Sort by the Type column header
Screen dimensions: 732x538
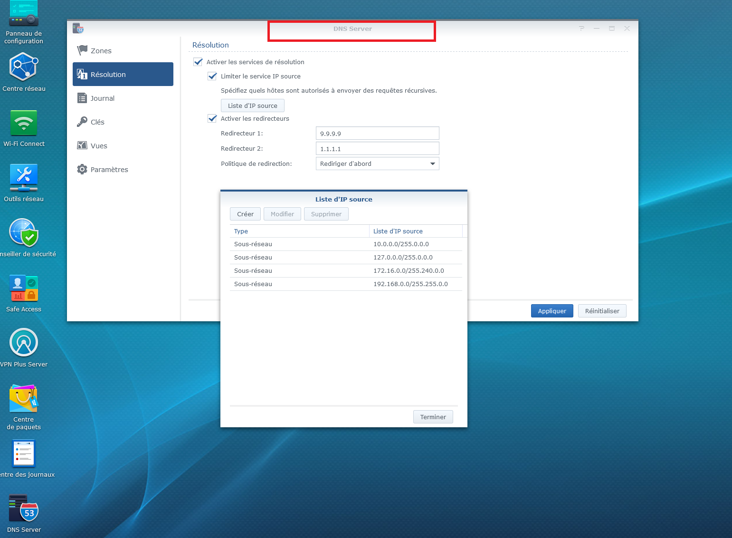click(299, 231)
